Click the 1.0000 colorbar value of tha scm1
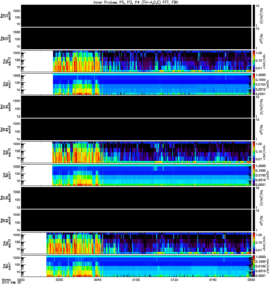 click(x=260, y=75)
